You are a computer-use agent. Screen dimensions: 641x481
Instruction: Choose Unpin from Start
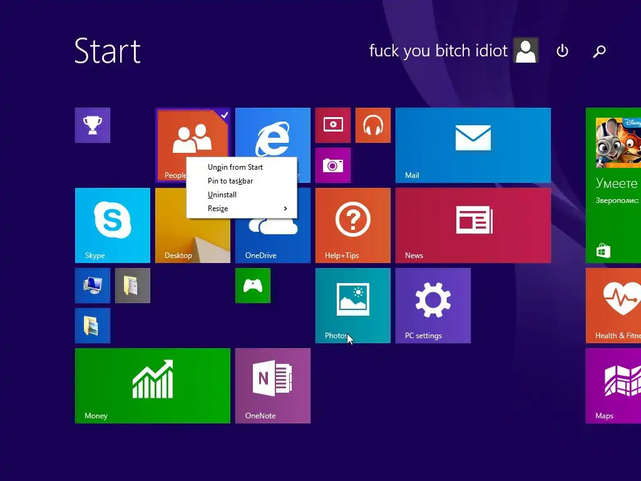(x=242, y=167)
